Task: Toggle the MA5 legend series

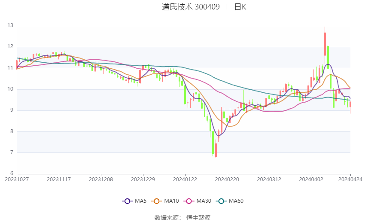Action: [x=134, y=201]
